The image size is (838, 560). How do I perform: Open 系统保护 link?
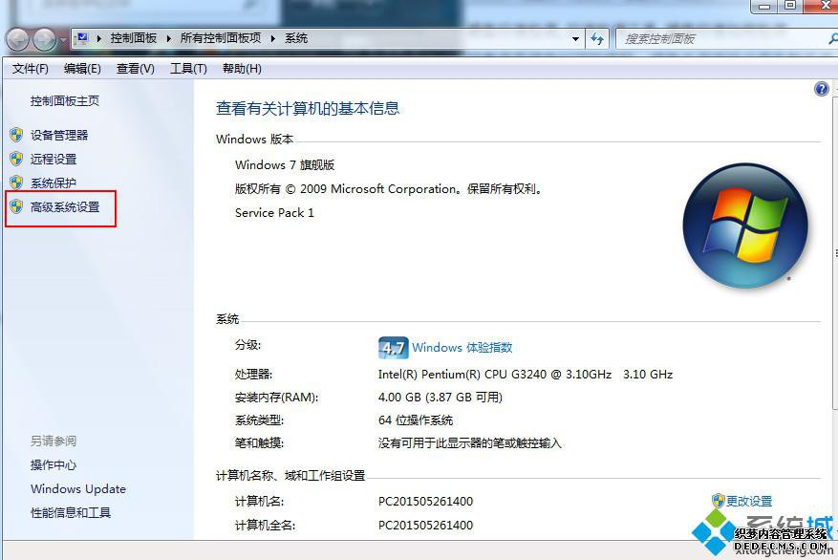pyautogui.click(x=53, y=183)
